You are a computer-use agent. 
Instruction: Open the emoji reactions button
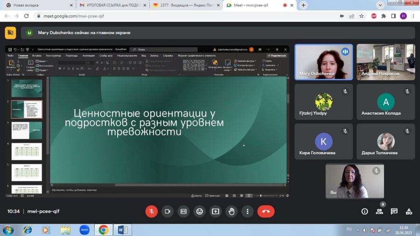(x=200, y=211)
